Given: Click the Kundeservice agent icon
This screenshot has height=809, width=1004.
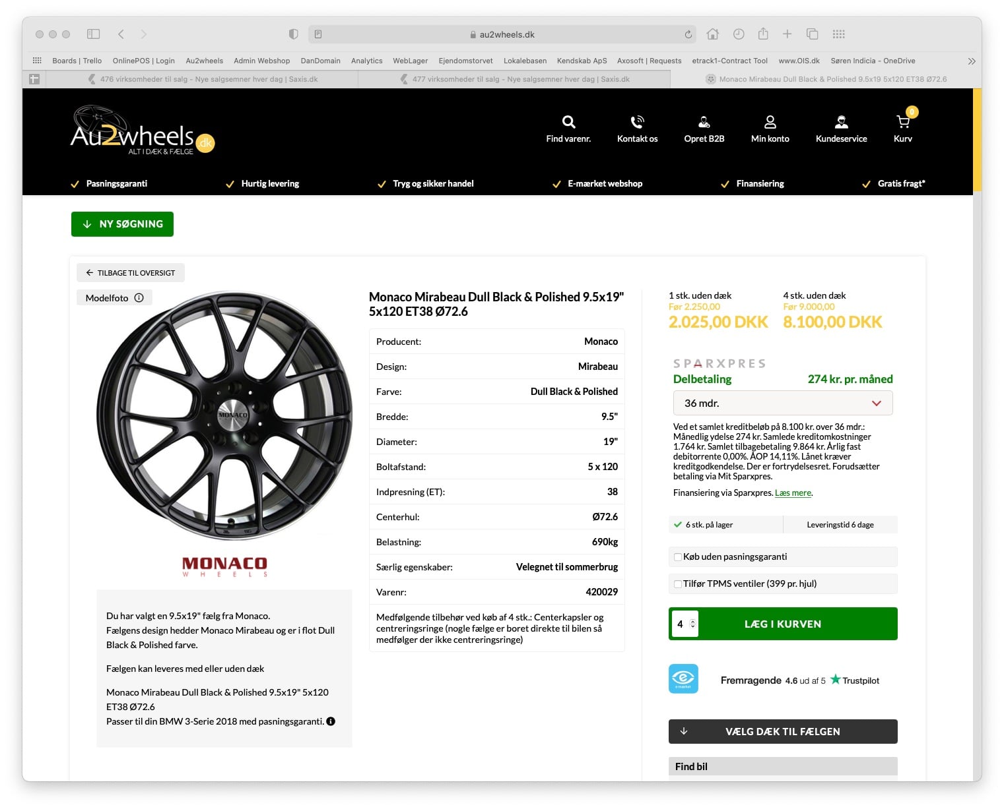Looking at the screenshot, I should pyautogui.click(x=841, y=123).
